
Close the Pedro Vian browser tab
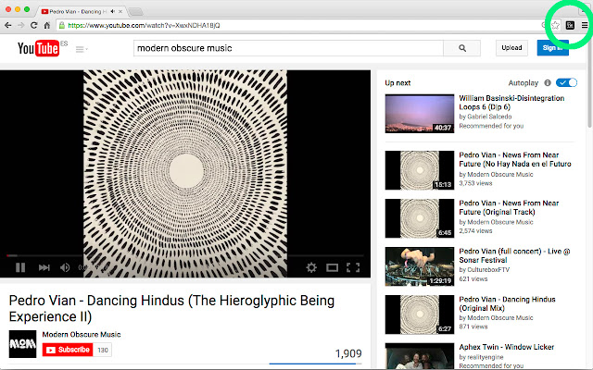pos(120,12)
